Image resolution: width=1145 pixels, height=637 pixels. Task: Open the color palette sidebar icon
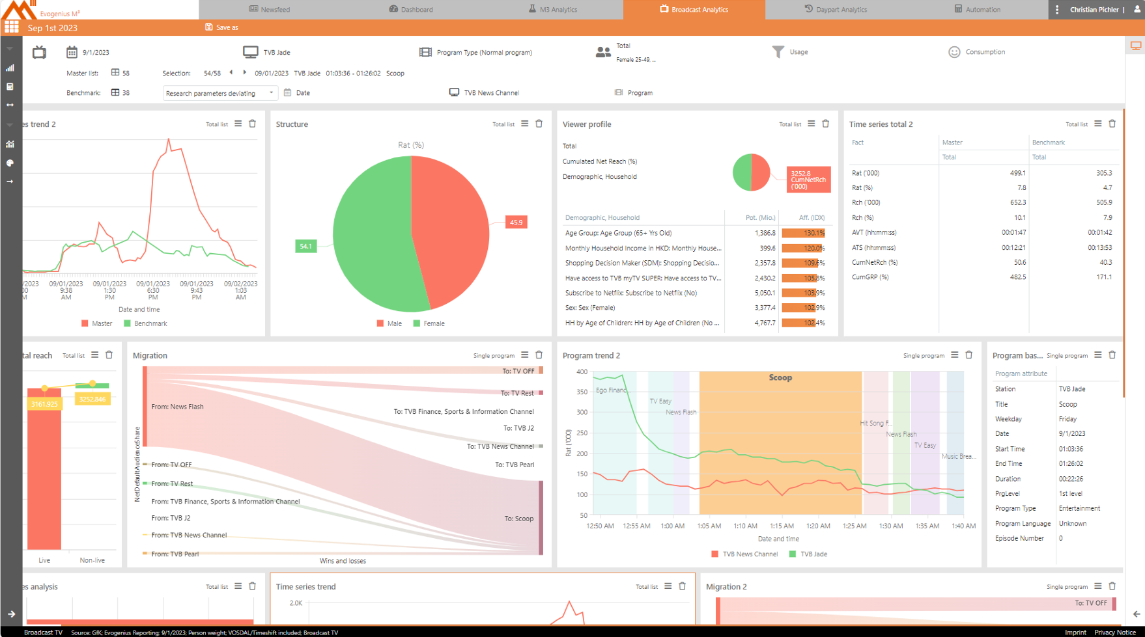point(10,163)
